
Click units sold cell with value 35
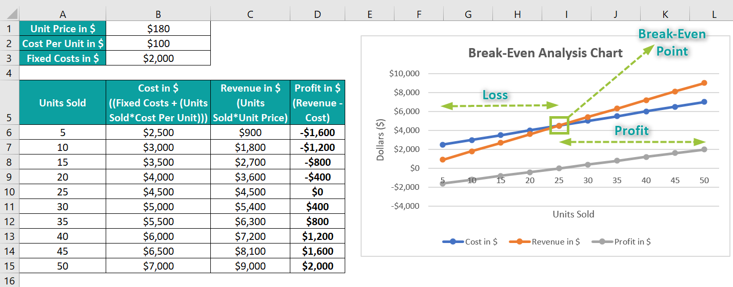(63, 222)
